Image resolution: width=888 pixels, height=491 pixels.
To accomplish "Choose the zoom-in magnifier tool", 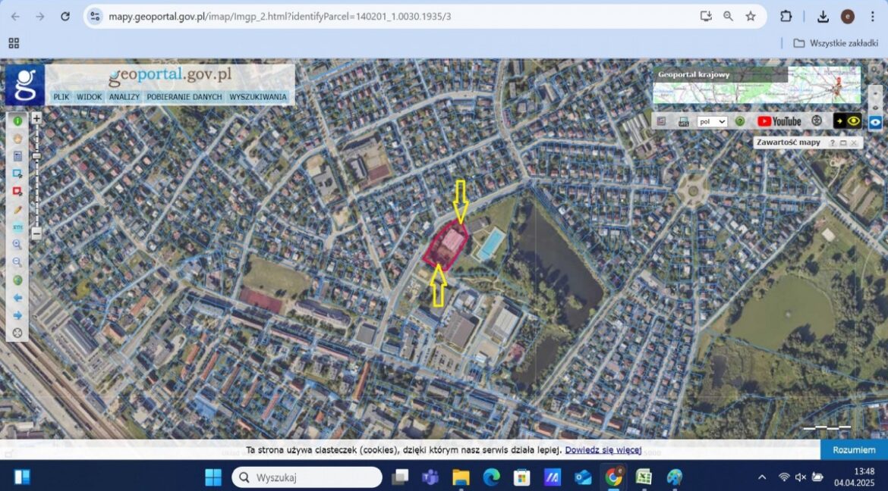I will point(17,245).
